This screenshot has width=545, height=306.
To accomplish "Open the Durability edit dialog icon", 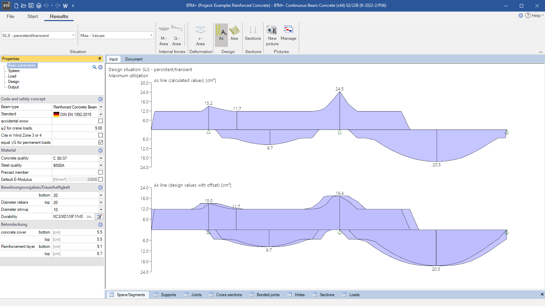I will pos(99,217).
